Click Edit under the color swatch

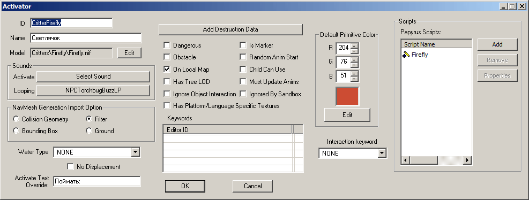point(347,115)
